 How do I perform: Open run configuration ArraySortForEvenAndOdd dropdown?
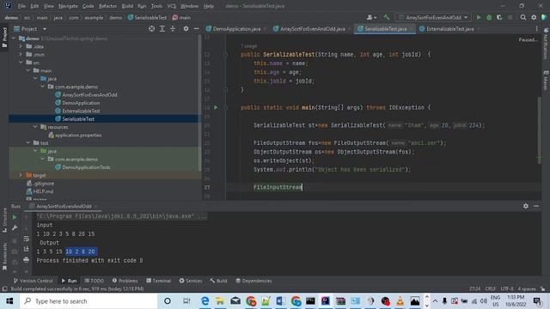[x=433, y=17]
